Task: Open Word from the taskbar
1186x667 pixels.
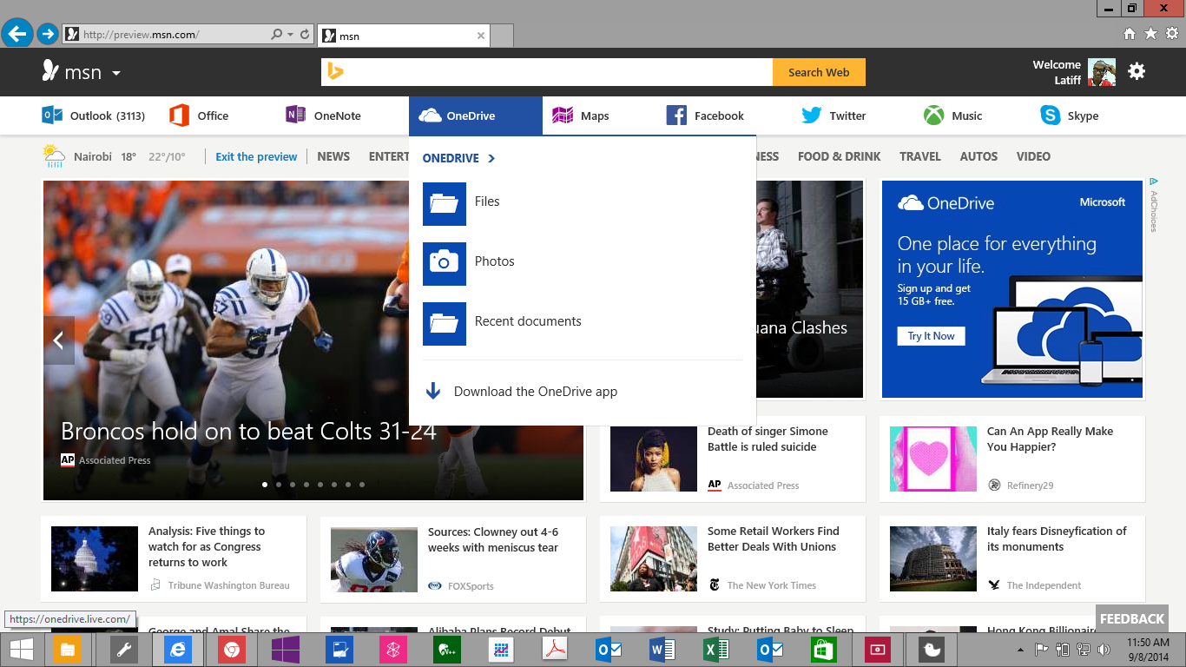Action: pyautogui.click(x=662, y=650)
